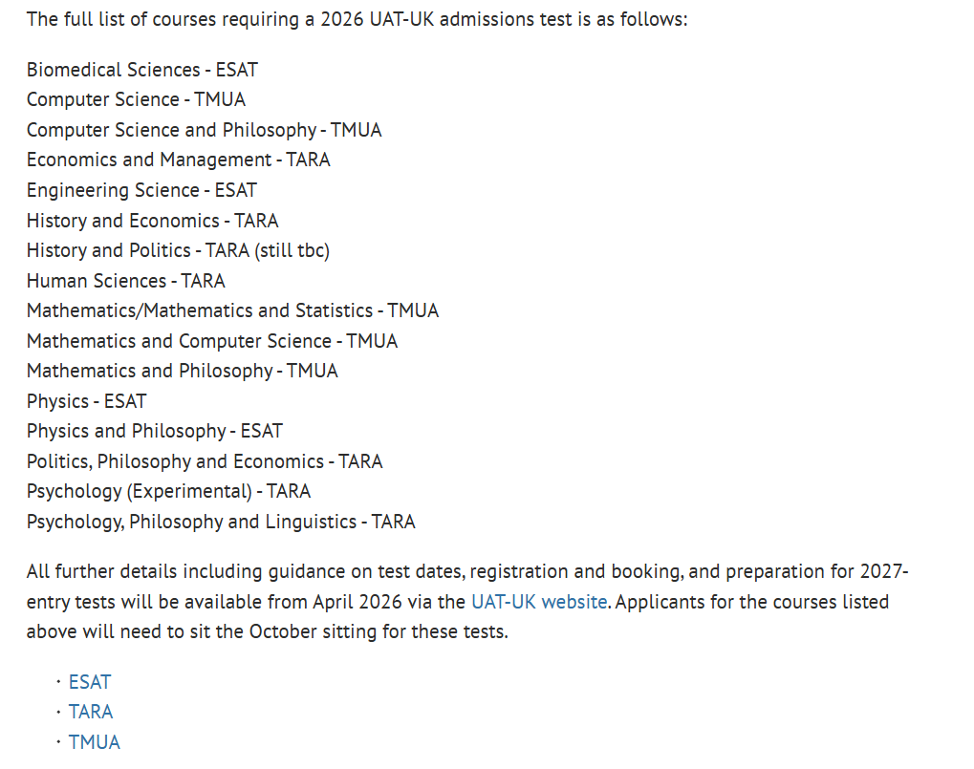Screen dimensions: 974x769
Task: Click the Politics, Philosophy and Economics line
Action: point(205,461)
